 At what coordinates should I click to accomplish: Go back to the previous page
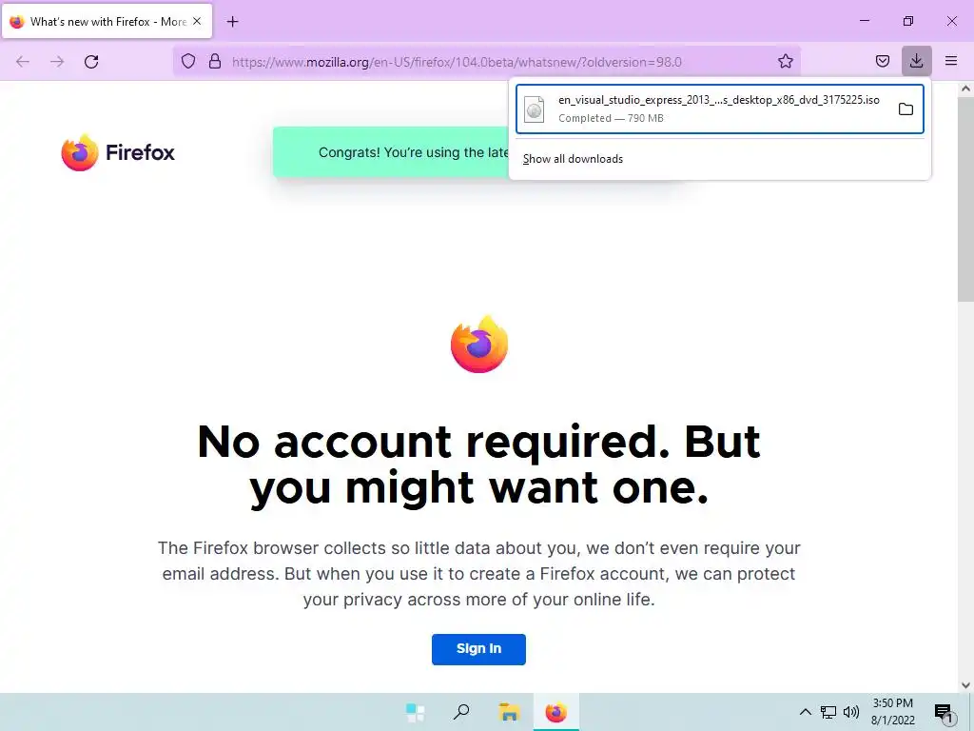pyautogui.click(x=23, y=62)
